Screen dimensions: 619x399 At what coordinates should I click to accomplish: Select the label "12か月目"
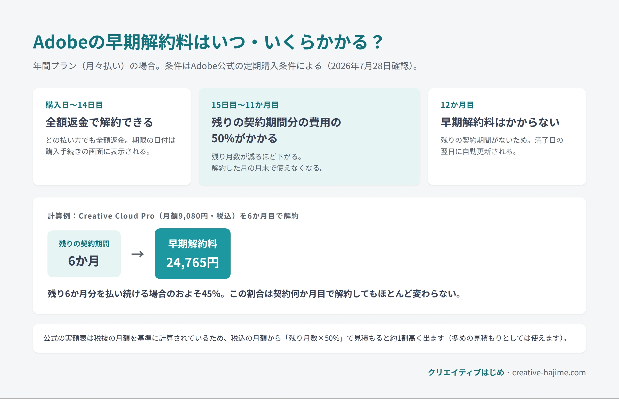pos(457,105)
